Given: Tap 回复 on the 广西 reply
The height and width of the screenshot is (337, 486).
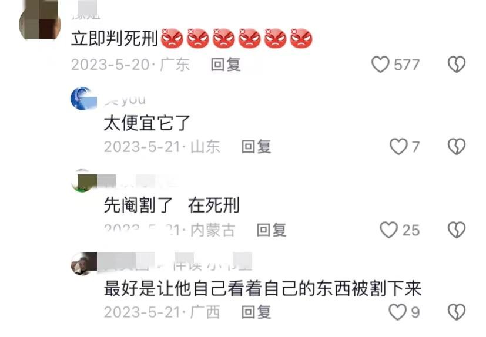Looking at the screenshot, I should 256,312.
